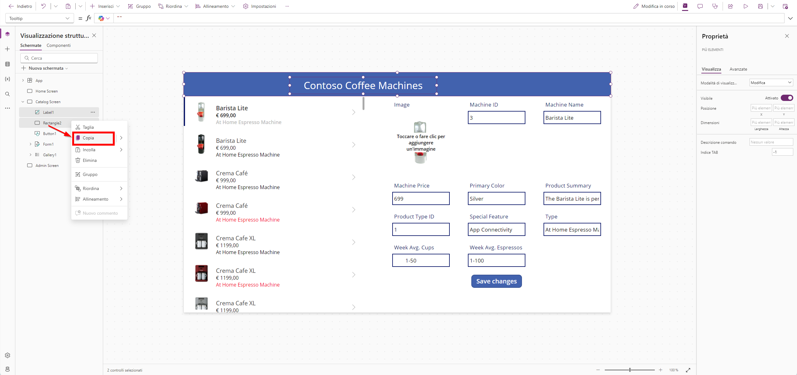Open the Riordina toolbar menu
This screenshot has width=797, height=375.
(173, 6)
